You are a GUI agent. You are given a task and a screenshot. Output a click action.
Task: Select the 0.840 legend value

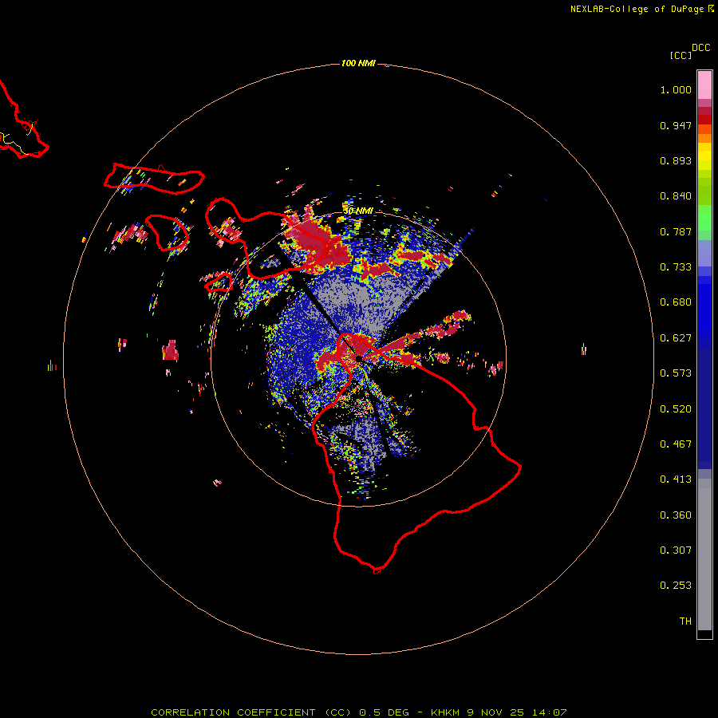coord(676,196)
